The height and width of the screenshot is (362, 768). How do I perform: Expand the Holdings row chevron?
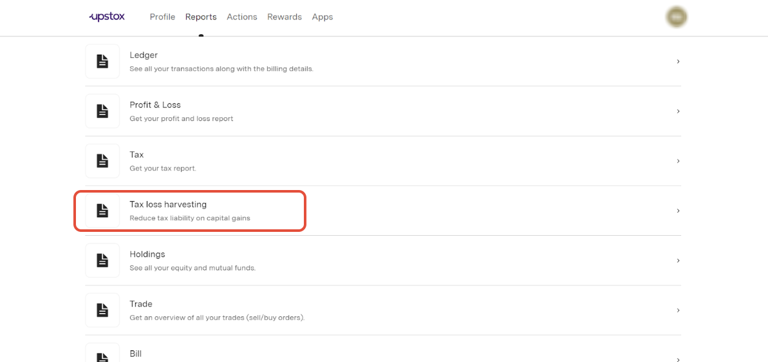pyautogui.click(x=678, y=260)
